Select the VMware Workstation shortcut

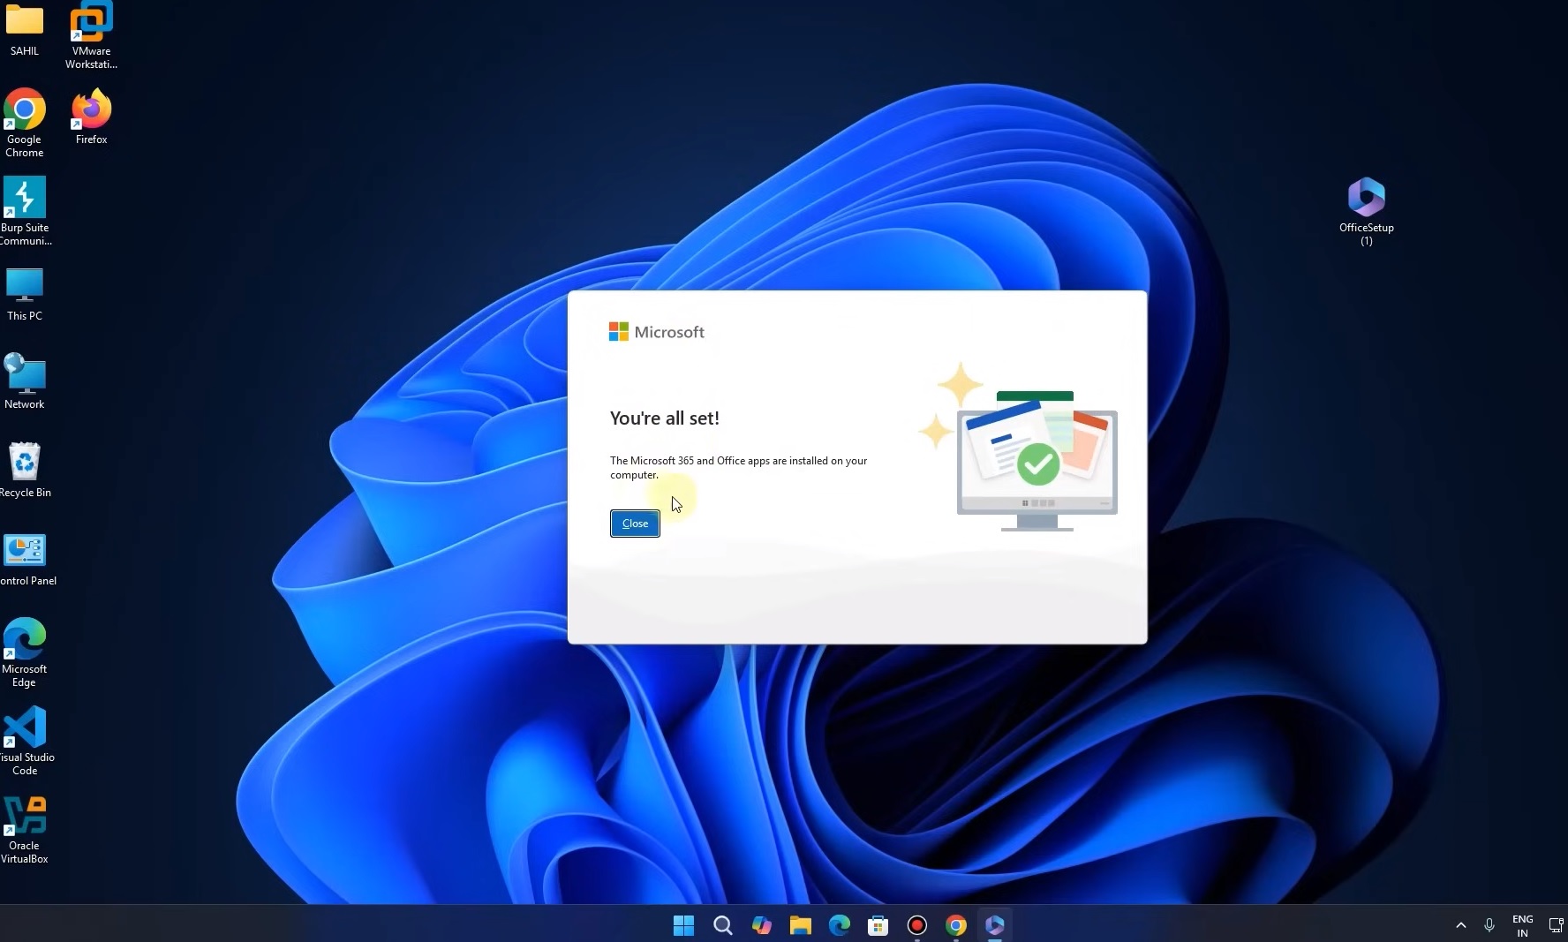click(91, 35)
